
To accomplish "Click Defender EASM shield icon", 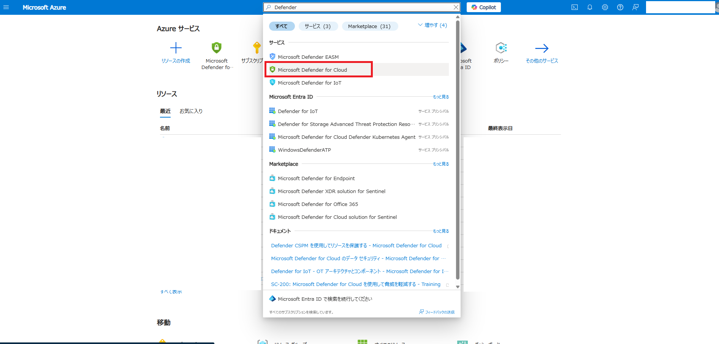I will (272, 57).
